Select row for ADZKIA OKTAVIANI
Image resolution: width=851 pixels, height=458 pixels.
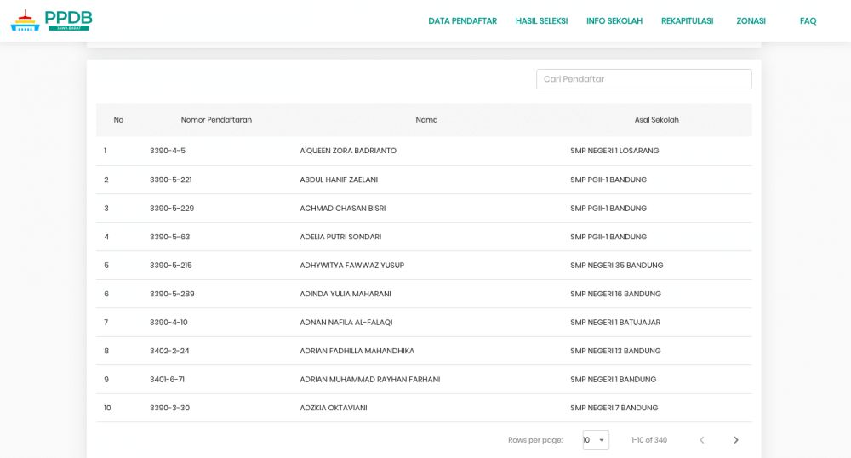click(x=334, y=408)
